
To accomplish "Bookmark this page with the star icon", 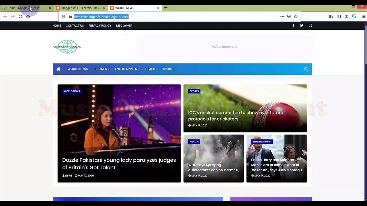I will 296,17.
